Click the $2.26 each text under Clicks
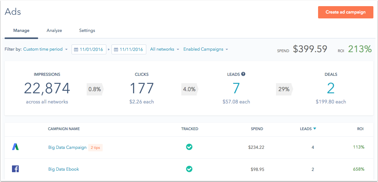Image resolution: width=378 pixels, height=182 pixels. [142, 102]
